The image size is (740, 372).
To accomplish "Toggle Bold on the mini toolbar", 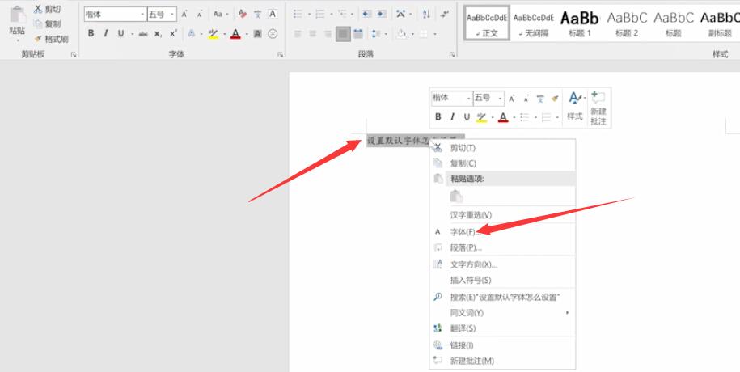I will coord(438,116).
